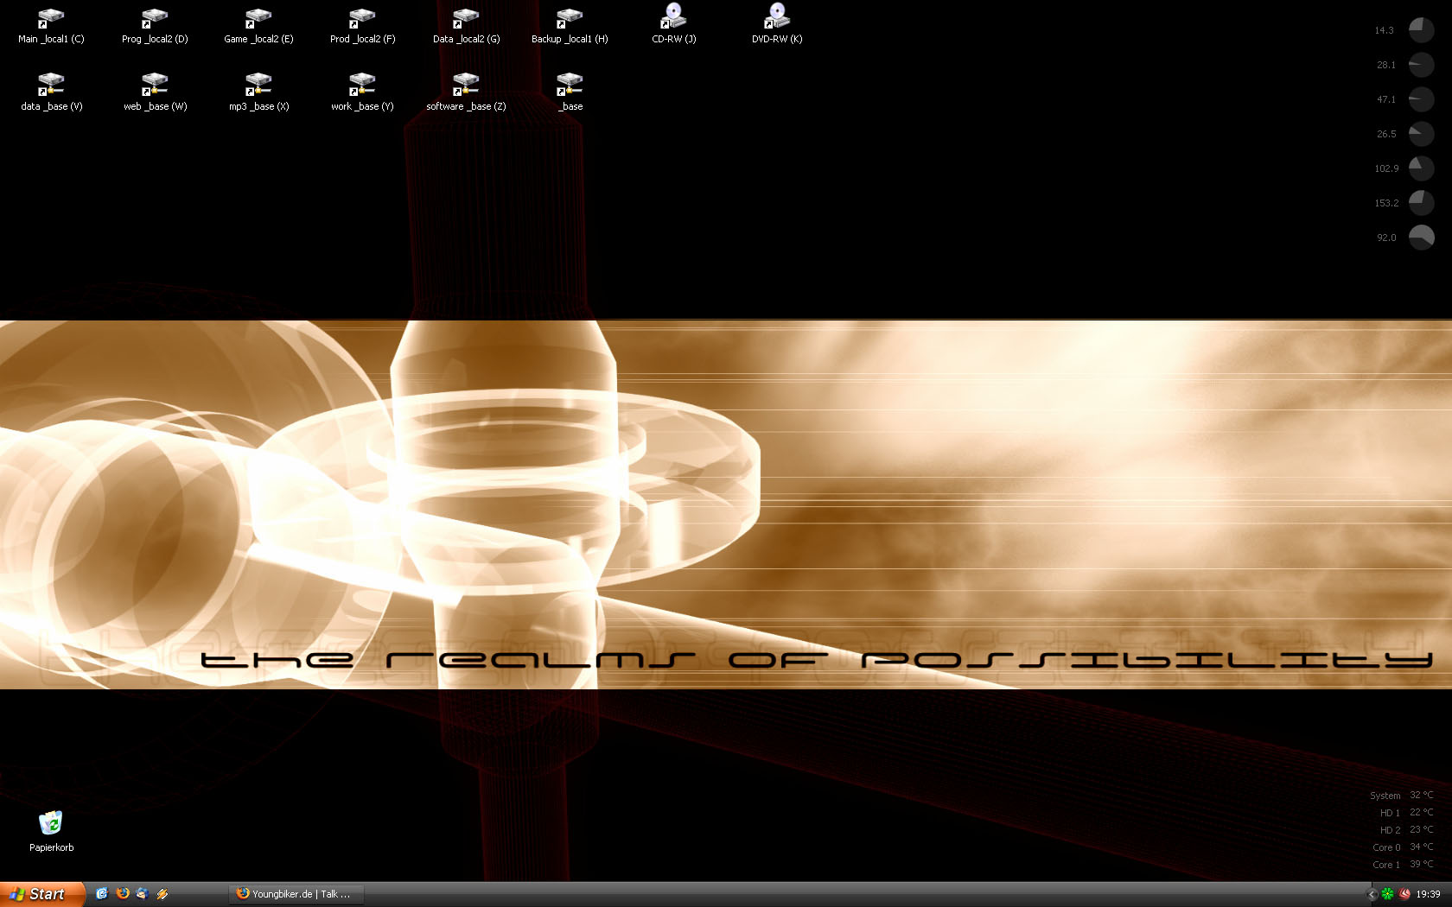The height and width of the screenshot is (907, 1452).
Task: Click the HD 2 23 °C temperature reading
Action: 1406,830
